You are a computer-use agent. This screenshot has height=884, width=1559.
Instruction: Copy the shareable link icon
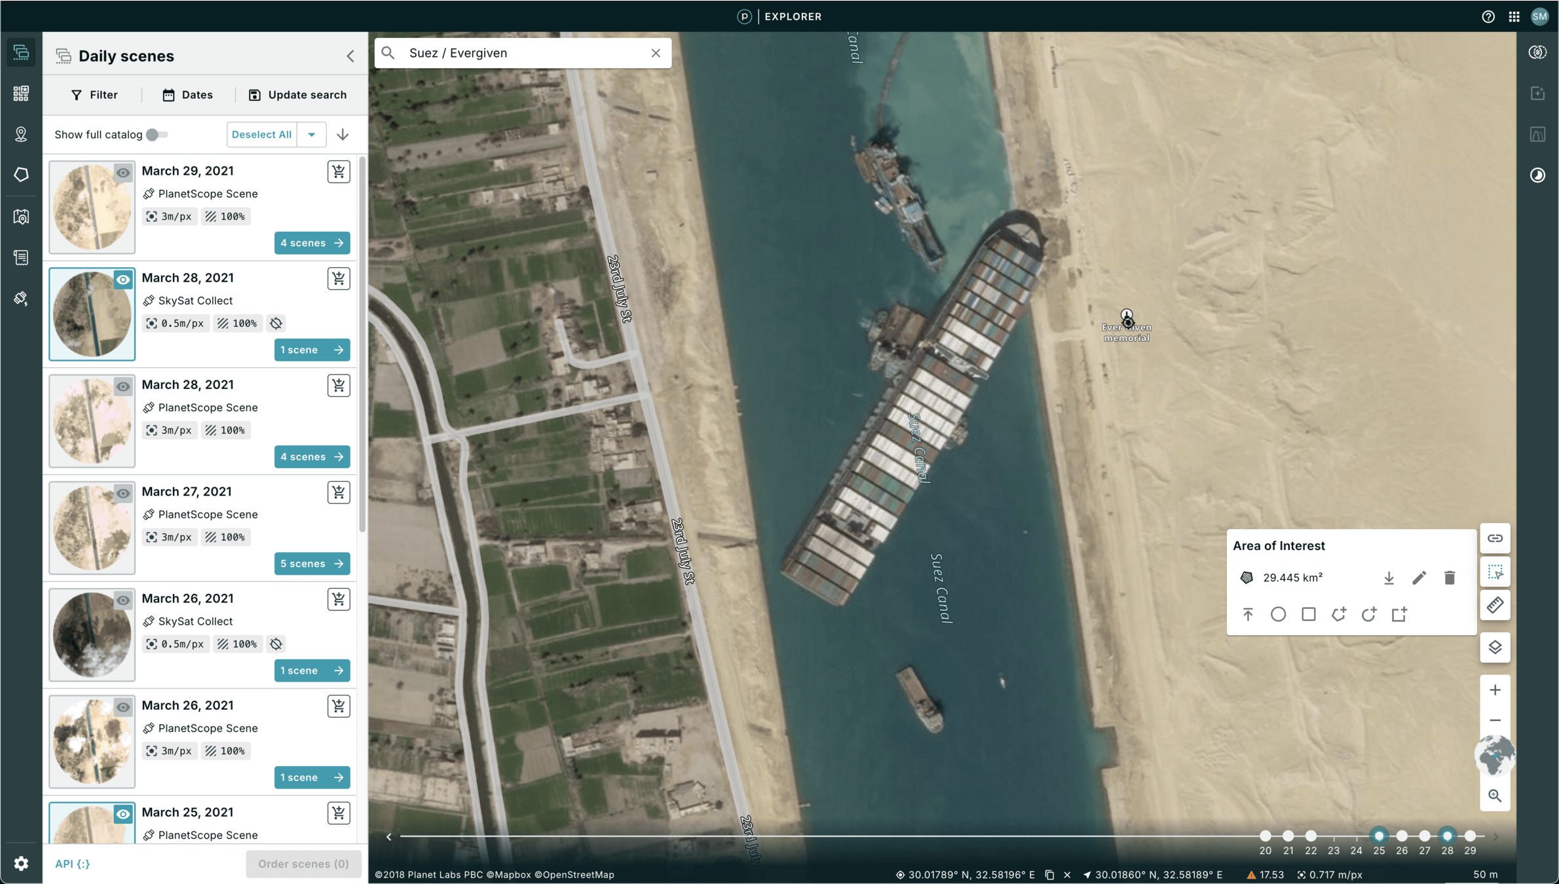[1495, 538]
